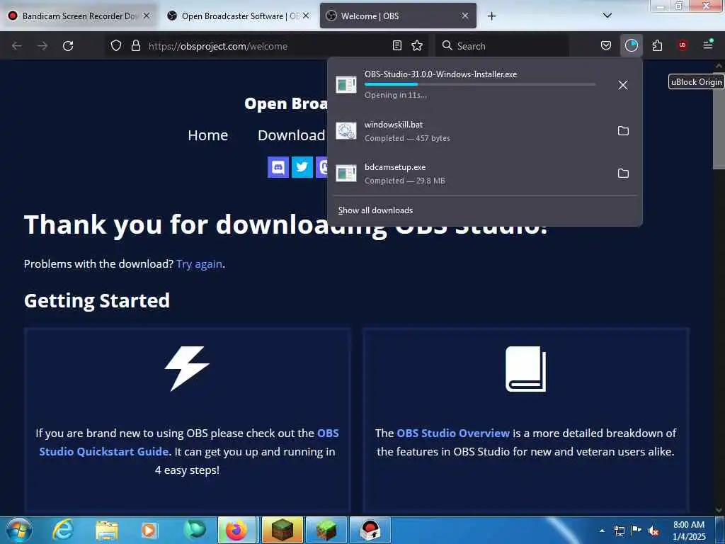Viewport: 725px width, 544px height.
Task: Select the Welcome | OBS tab
Action: point(398,16)
